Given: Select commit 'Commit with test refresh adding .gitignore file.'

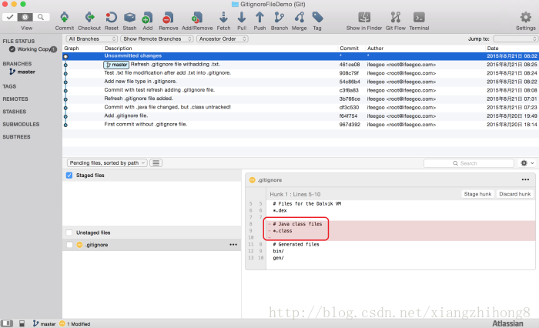Looking at the screenshot, I should [x=300, y=90].
